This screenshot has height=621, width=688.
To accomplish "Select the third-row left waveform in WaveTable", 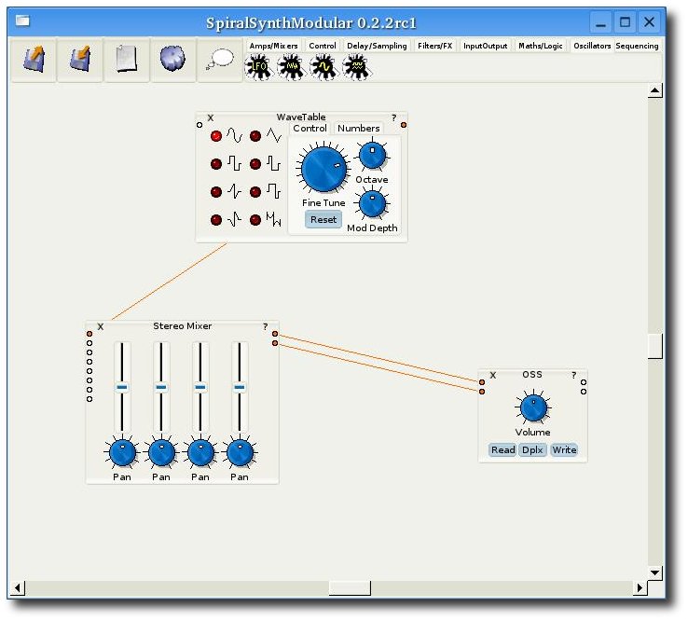I will [x=216, y=192].
